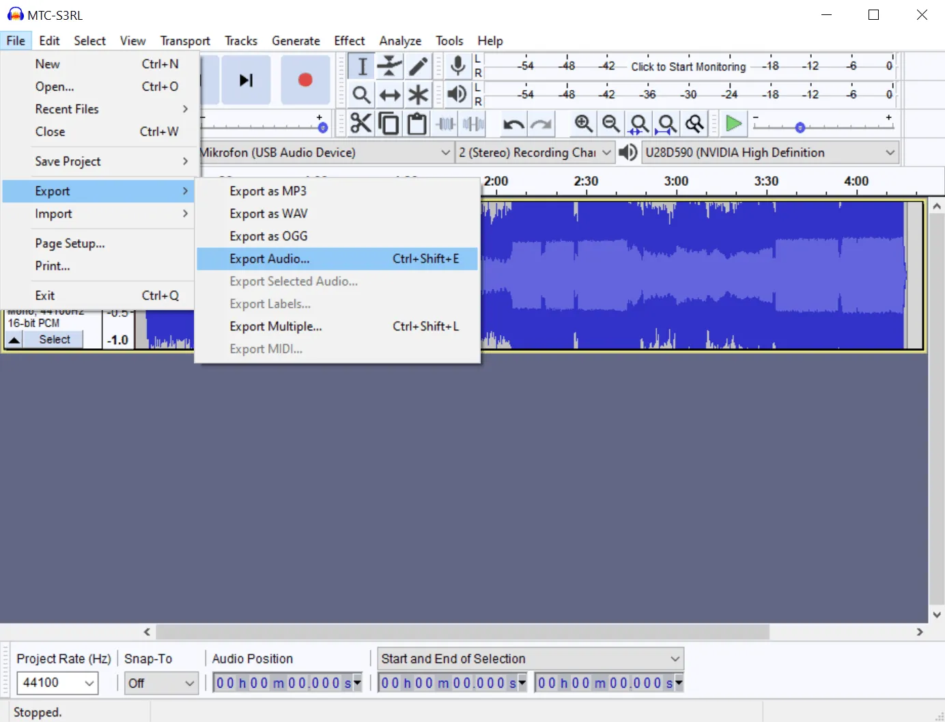This screenshot has height=722, width=945.
Task: Choose Export Audio from the submenu
Action: click(269, 259)
